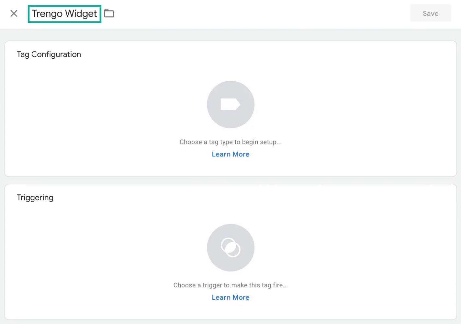
Task: Open Learn More under Tag Configuration
Action: (231, 154)
